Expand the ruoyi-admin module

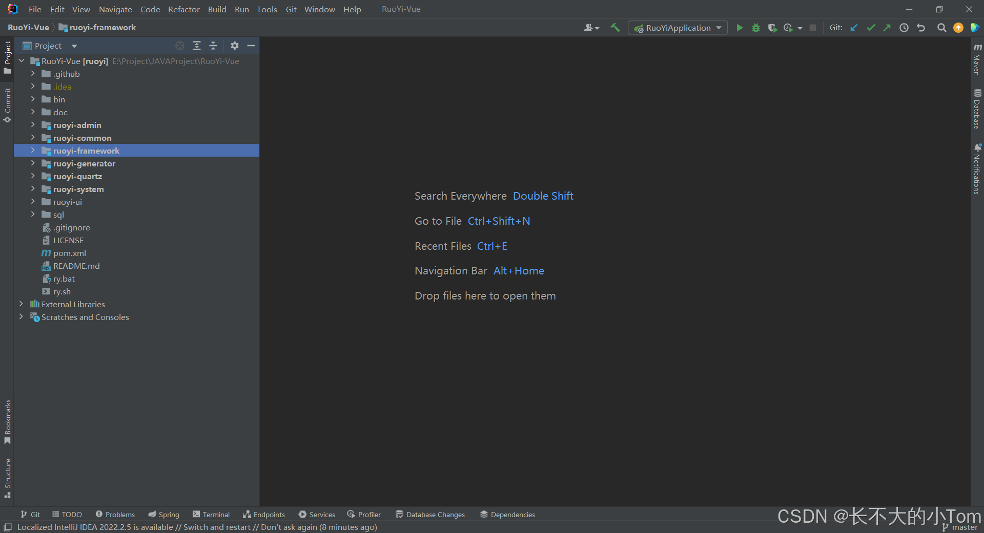(33, 125)
